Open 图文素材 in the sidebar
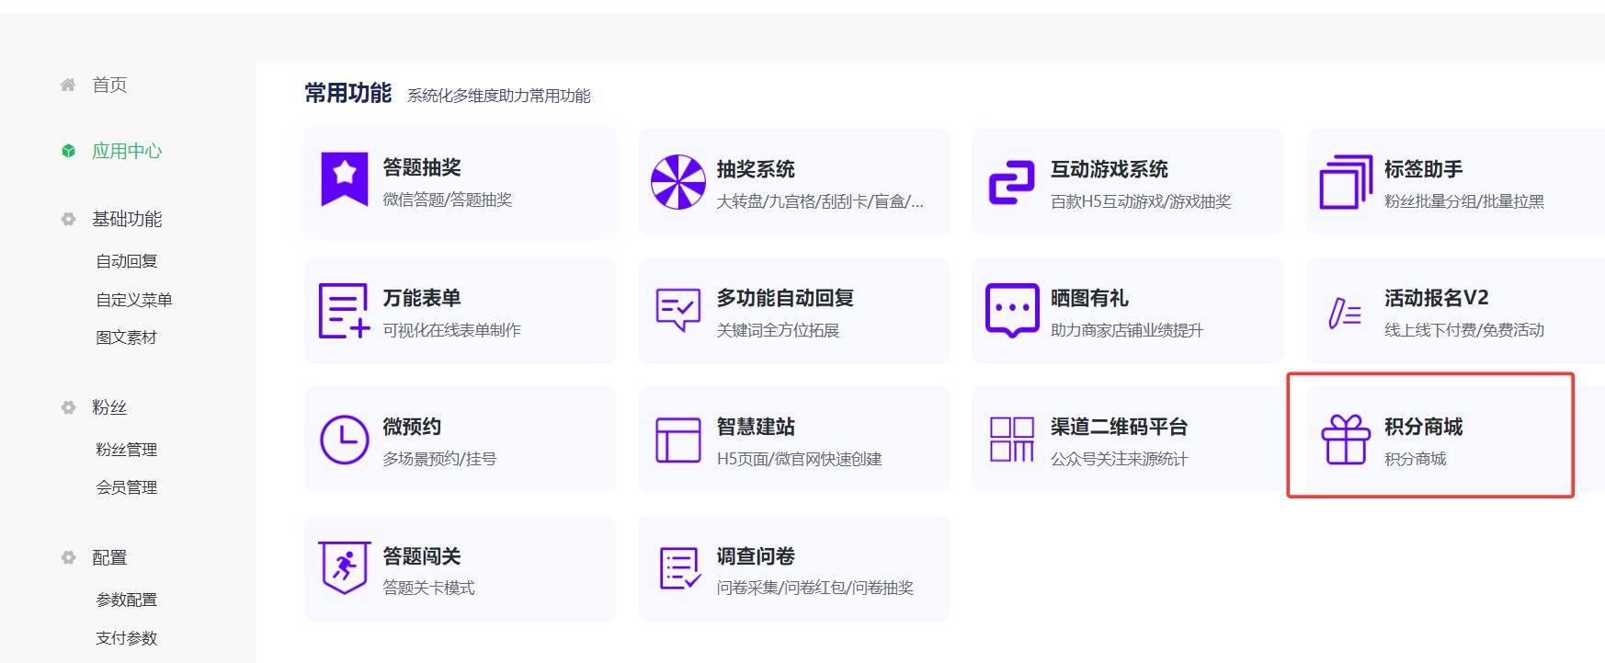 pyautogui.click(x=127, y=337)
